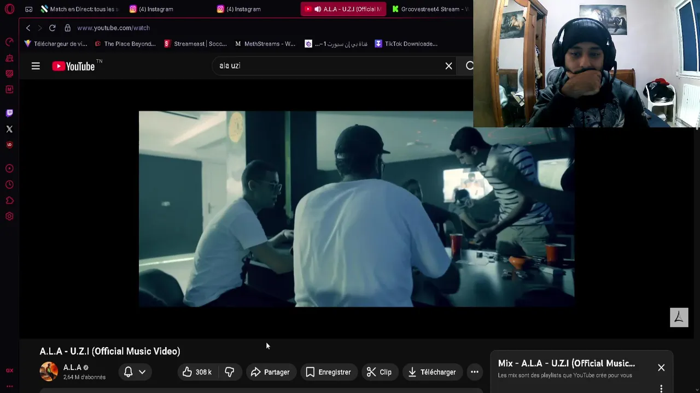
Task: Switch to Groovestreet4 Stream tab
Action: point(431,9)
